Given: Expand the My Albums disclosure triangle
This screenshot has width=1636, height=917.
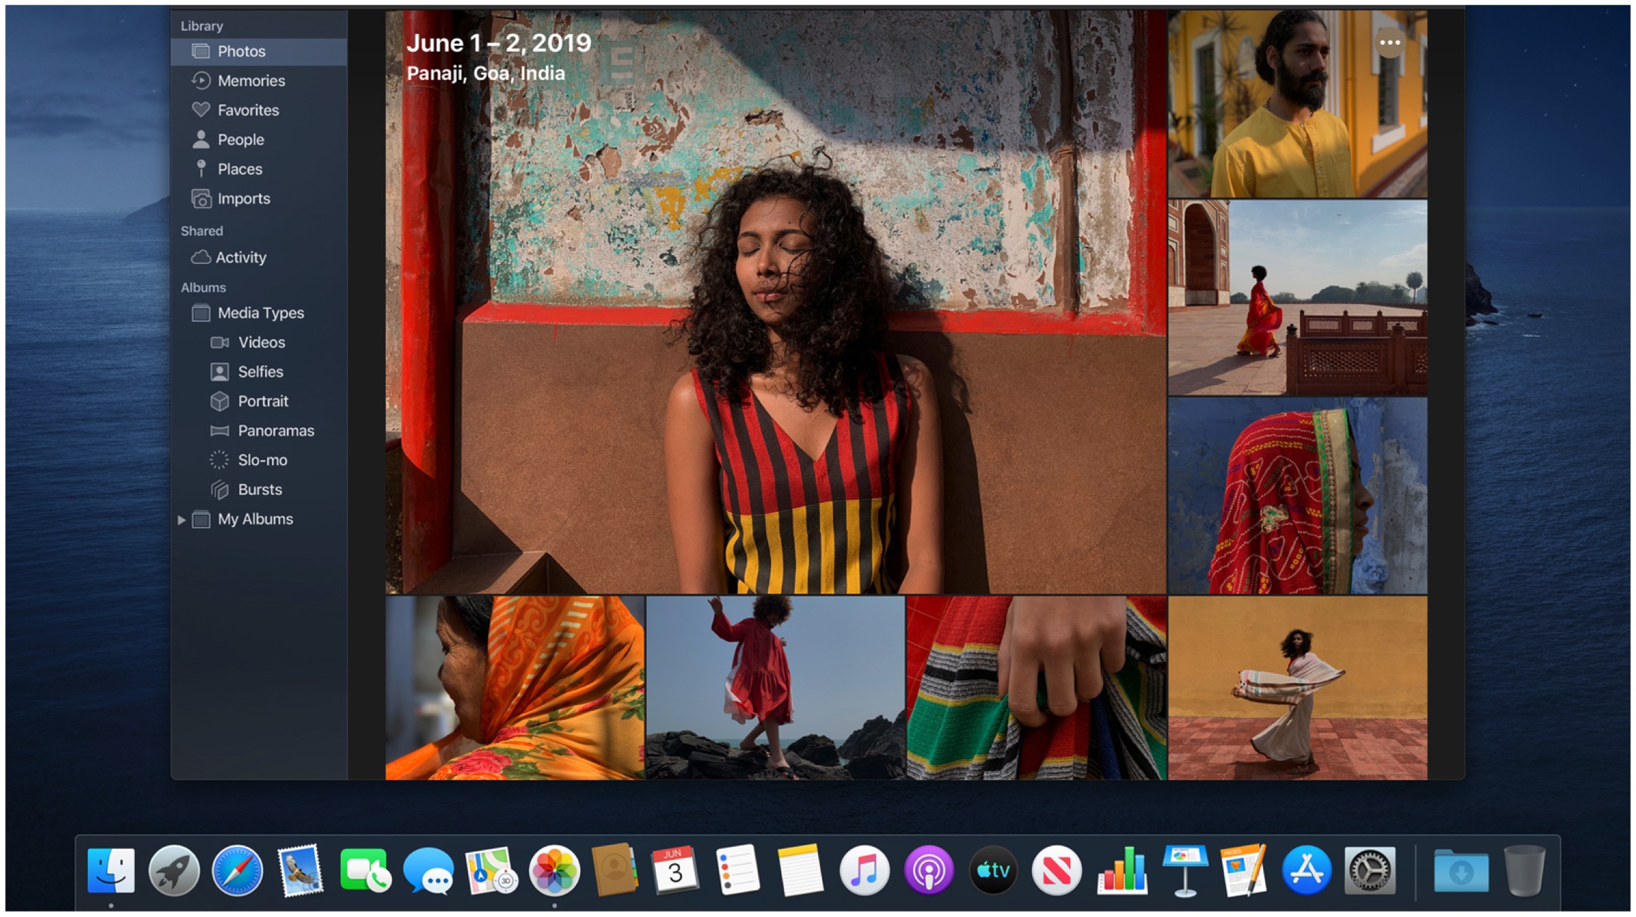Looking at the screenshot, I should click(x=181, y=520).
